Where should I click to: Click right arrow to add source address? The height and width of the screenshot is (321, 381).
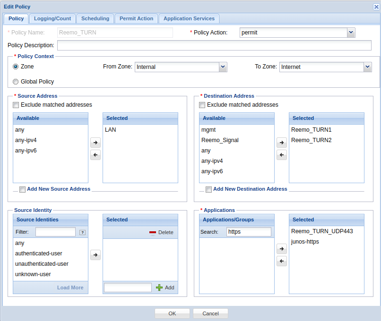[x=95, y=142]
